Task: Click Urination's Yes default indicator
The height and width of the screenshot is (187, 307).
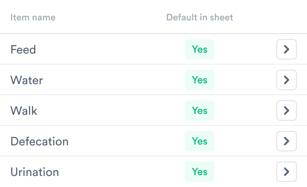Action: [x=199, y=172]
